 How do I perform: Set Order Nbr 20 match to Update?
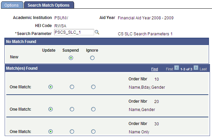[x=50, y=109]
